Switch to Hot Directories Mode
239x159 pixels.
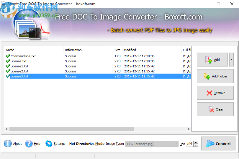pyautogui.click(x=87, y=144)
